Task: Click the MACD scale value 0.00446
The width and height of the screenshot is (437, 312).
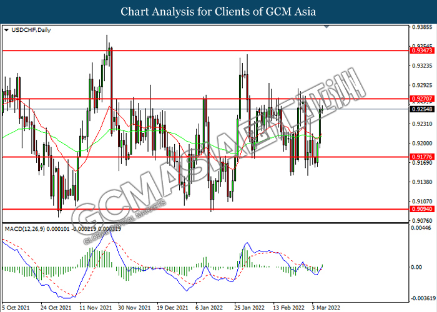Action: pos(421,228)
